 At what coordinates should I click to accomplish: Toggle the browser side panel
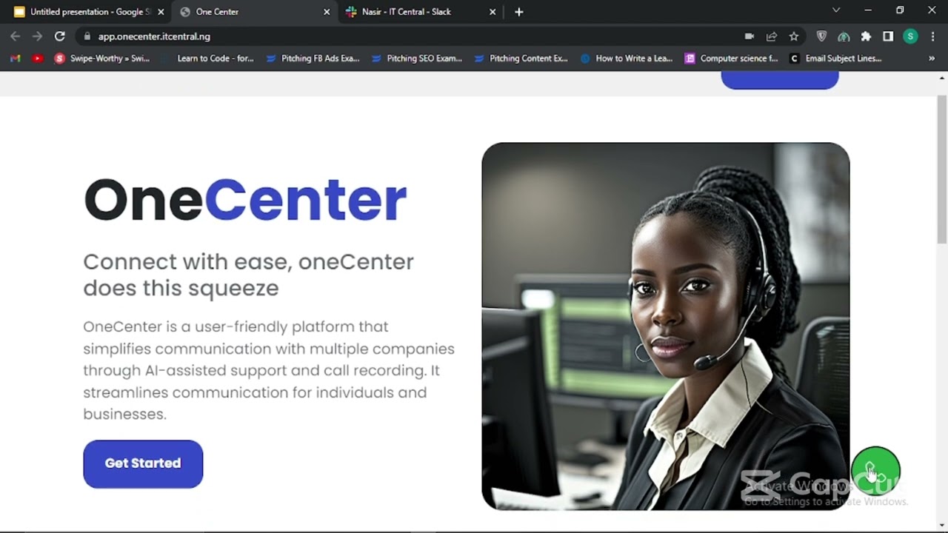pyautogui.click(x=888, y=36)
